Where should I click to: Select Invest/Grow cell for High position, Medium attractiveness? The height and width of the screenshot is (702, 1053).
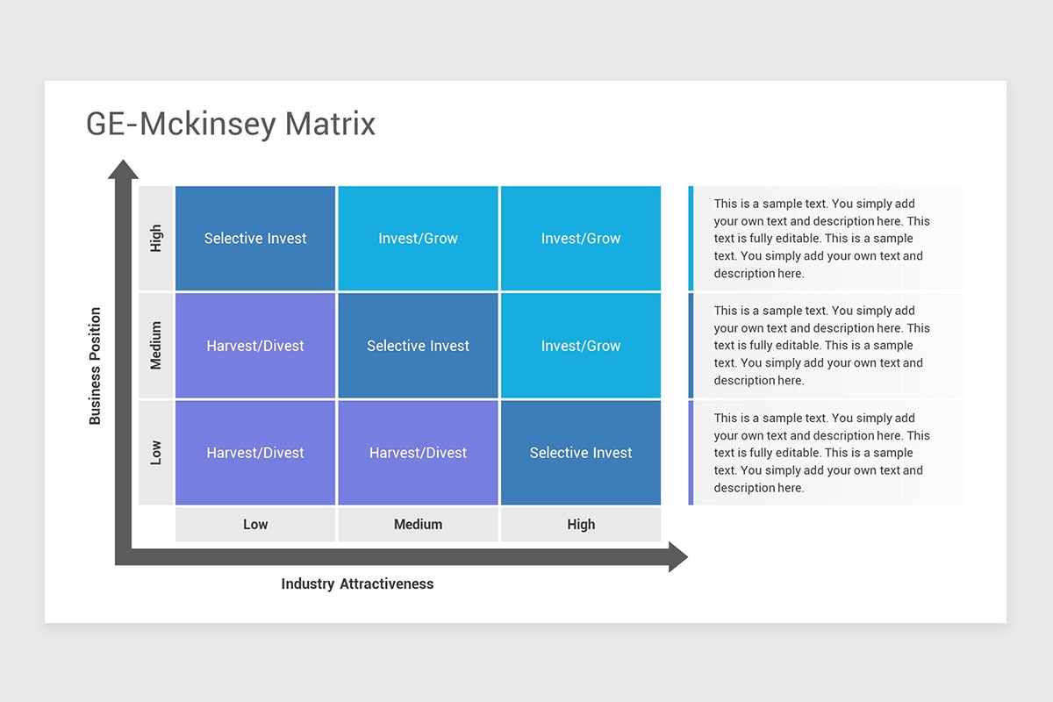pos(418,238)
